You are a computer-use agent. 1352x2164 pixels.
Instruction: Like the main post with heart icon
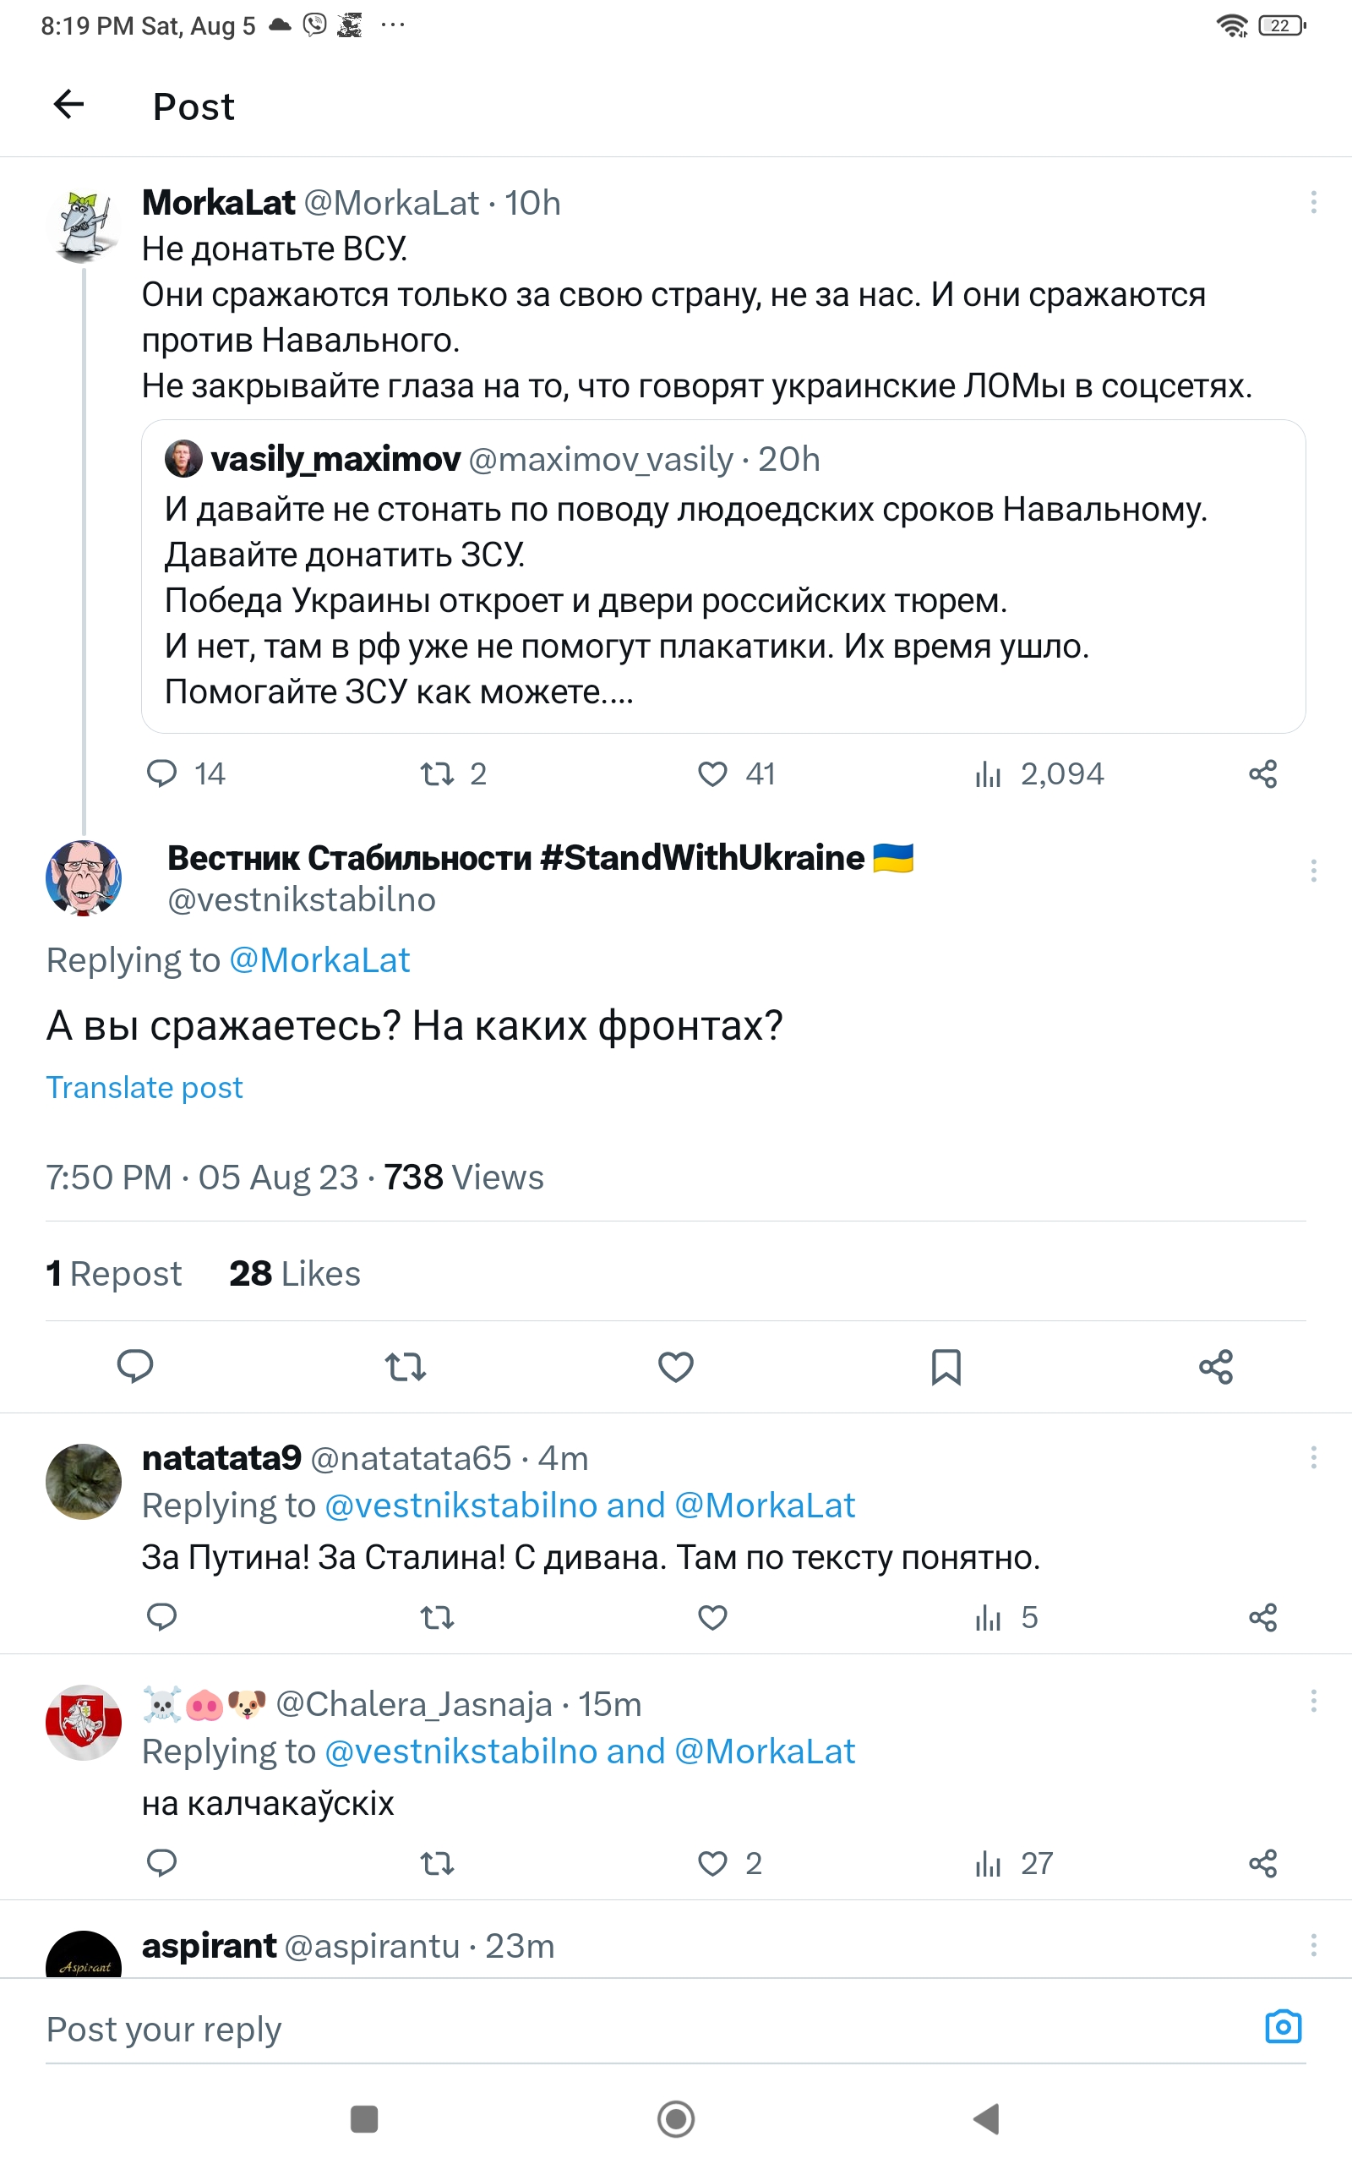point(676,1366)
